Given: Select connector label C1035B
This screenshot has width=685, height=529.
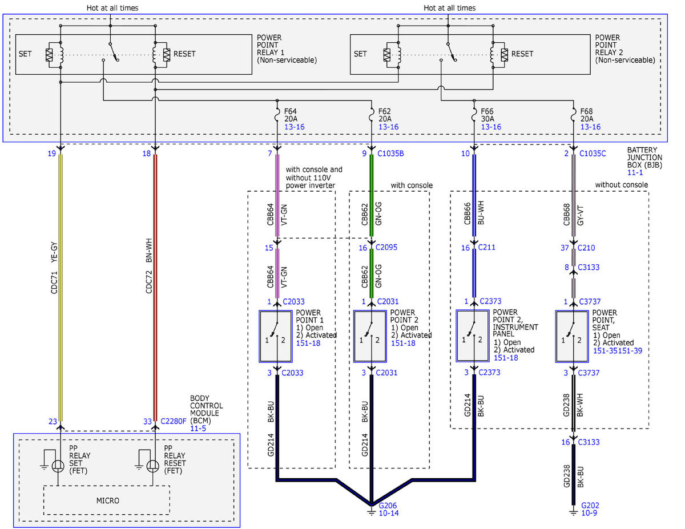Looking at the screenshot, I should coord(392,154).
